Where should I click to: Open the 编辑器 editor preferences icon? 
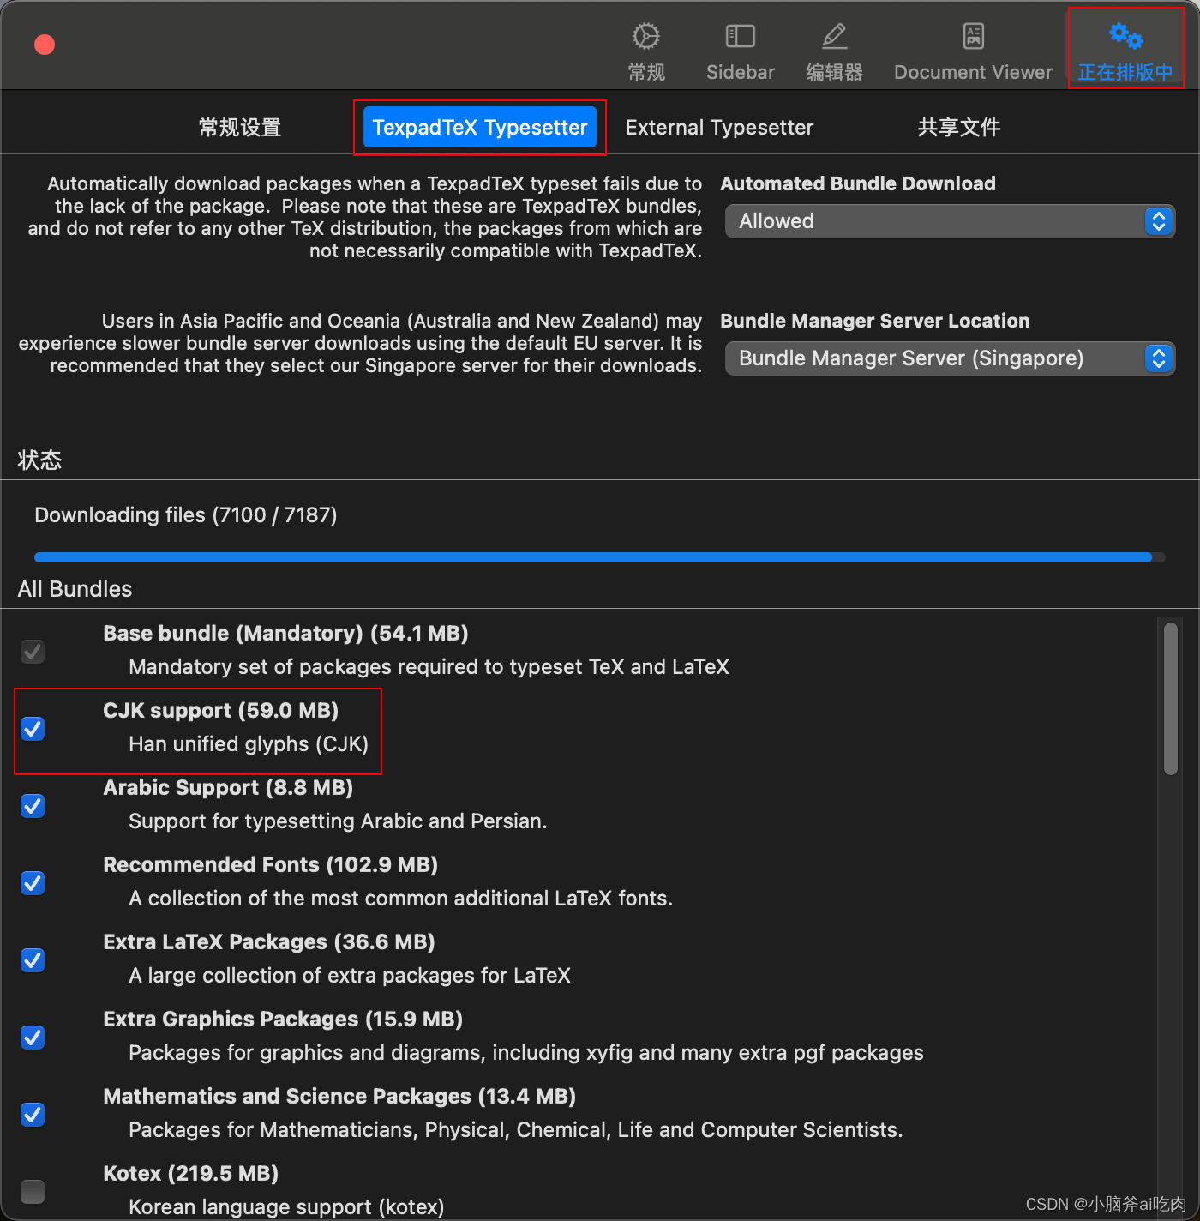click(x=834, y=51)
